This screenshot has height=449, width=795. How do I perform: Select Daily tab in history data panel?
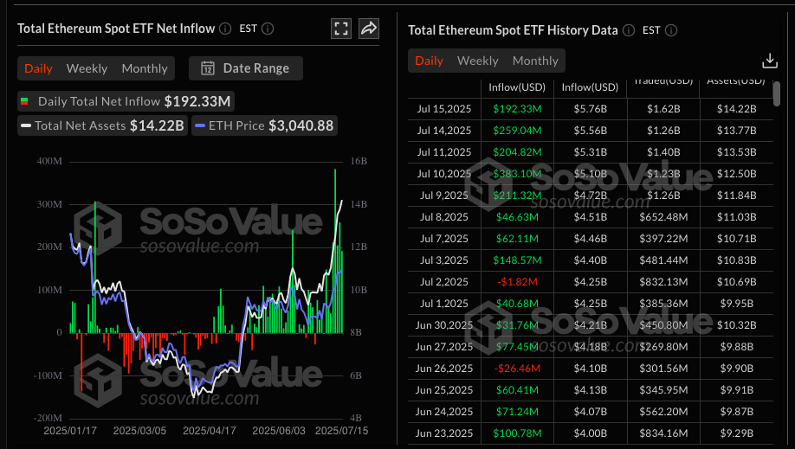coord(429,61)
